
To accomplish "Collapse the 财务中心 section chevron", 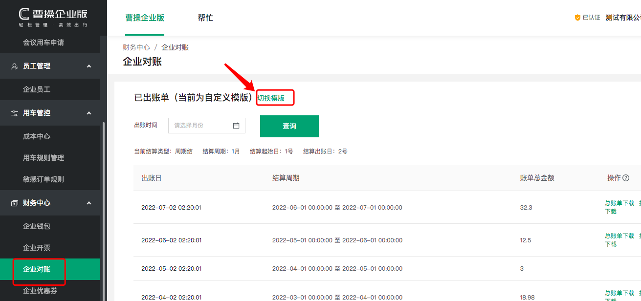I will coord(89,203).
